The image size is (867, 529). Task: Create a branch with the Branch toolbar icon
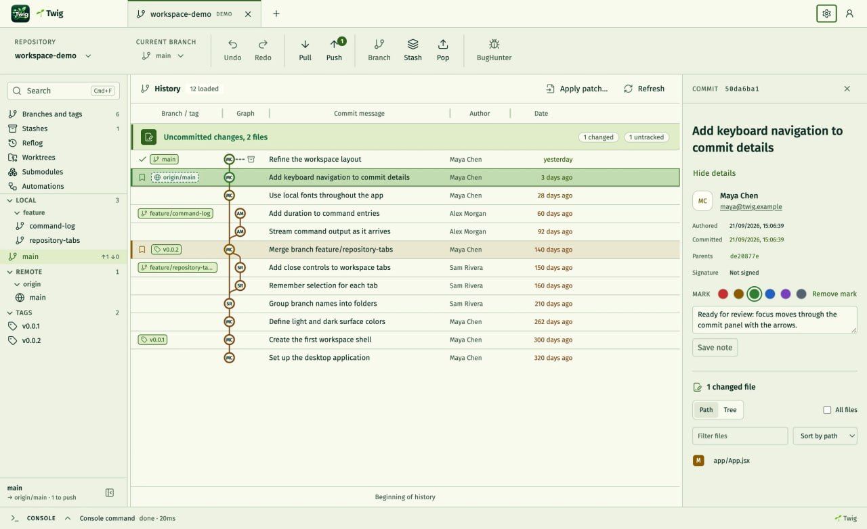(x=379, y=44)
